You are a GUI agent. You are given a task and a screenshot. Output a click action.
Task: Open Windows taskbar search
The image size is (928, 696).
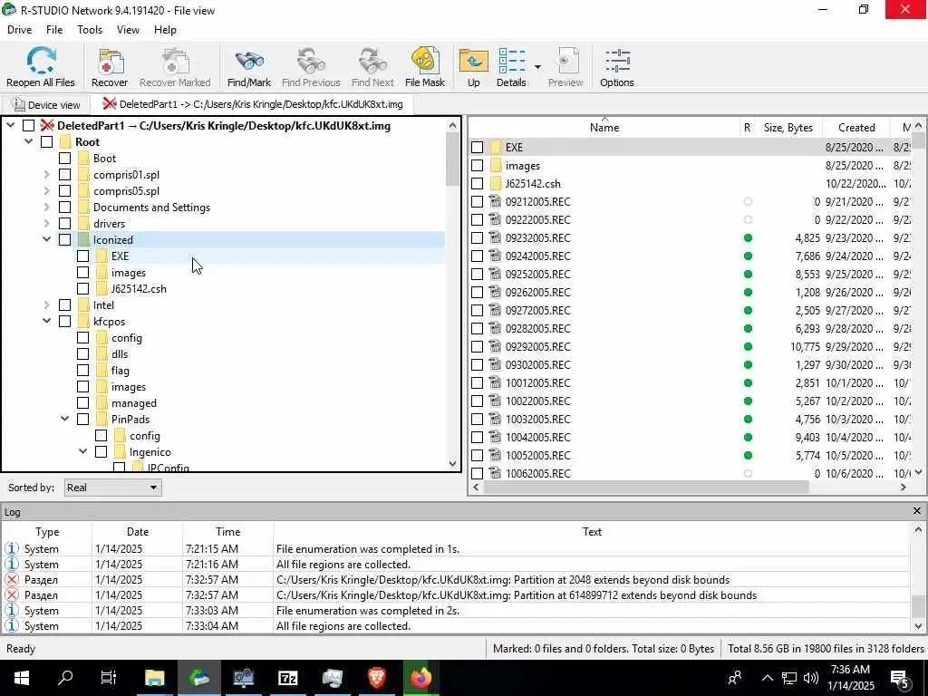click(x=65, y=678)
